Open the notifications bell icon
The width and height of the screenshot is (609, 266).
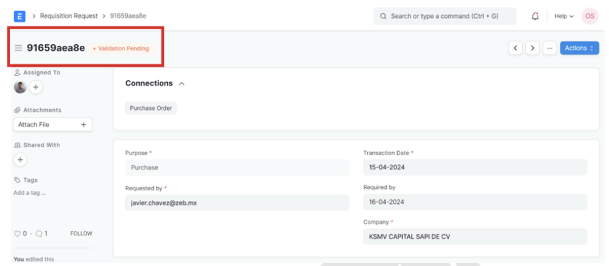(x=535, y=16)
